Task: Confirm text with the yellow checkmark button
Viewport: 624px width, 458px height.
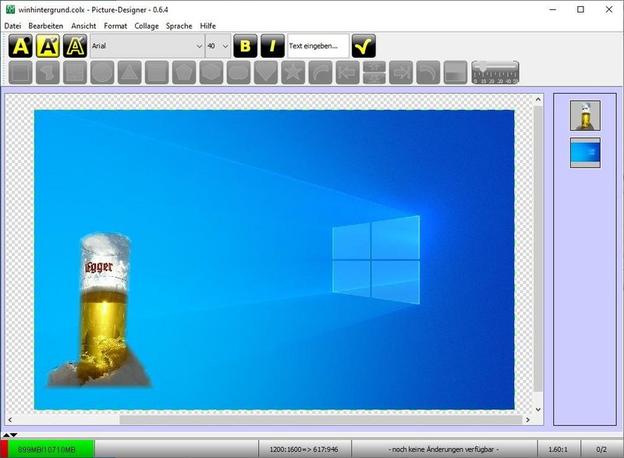Action: tap(363, 46)
